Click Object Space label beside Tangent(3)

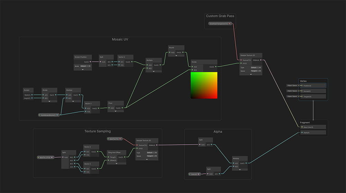tap(292, 96)
